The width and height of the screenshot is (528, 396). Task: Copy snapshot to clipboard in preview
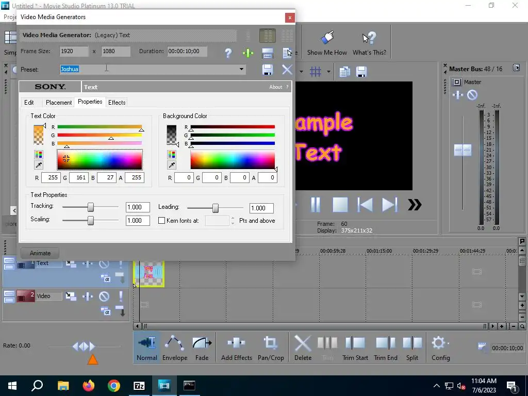pyautogui.click(x=344, y=71)
